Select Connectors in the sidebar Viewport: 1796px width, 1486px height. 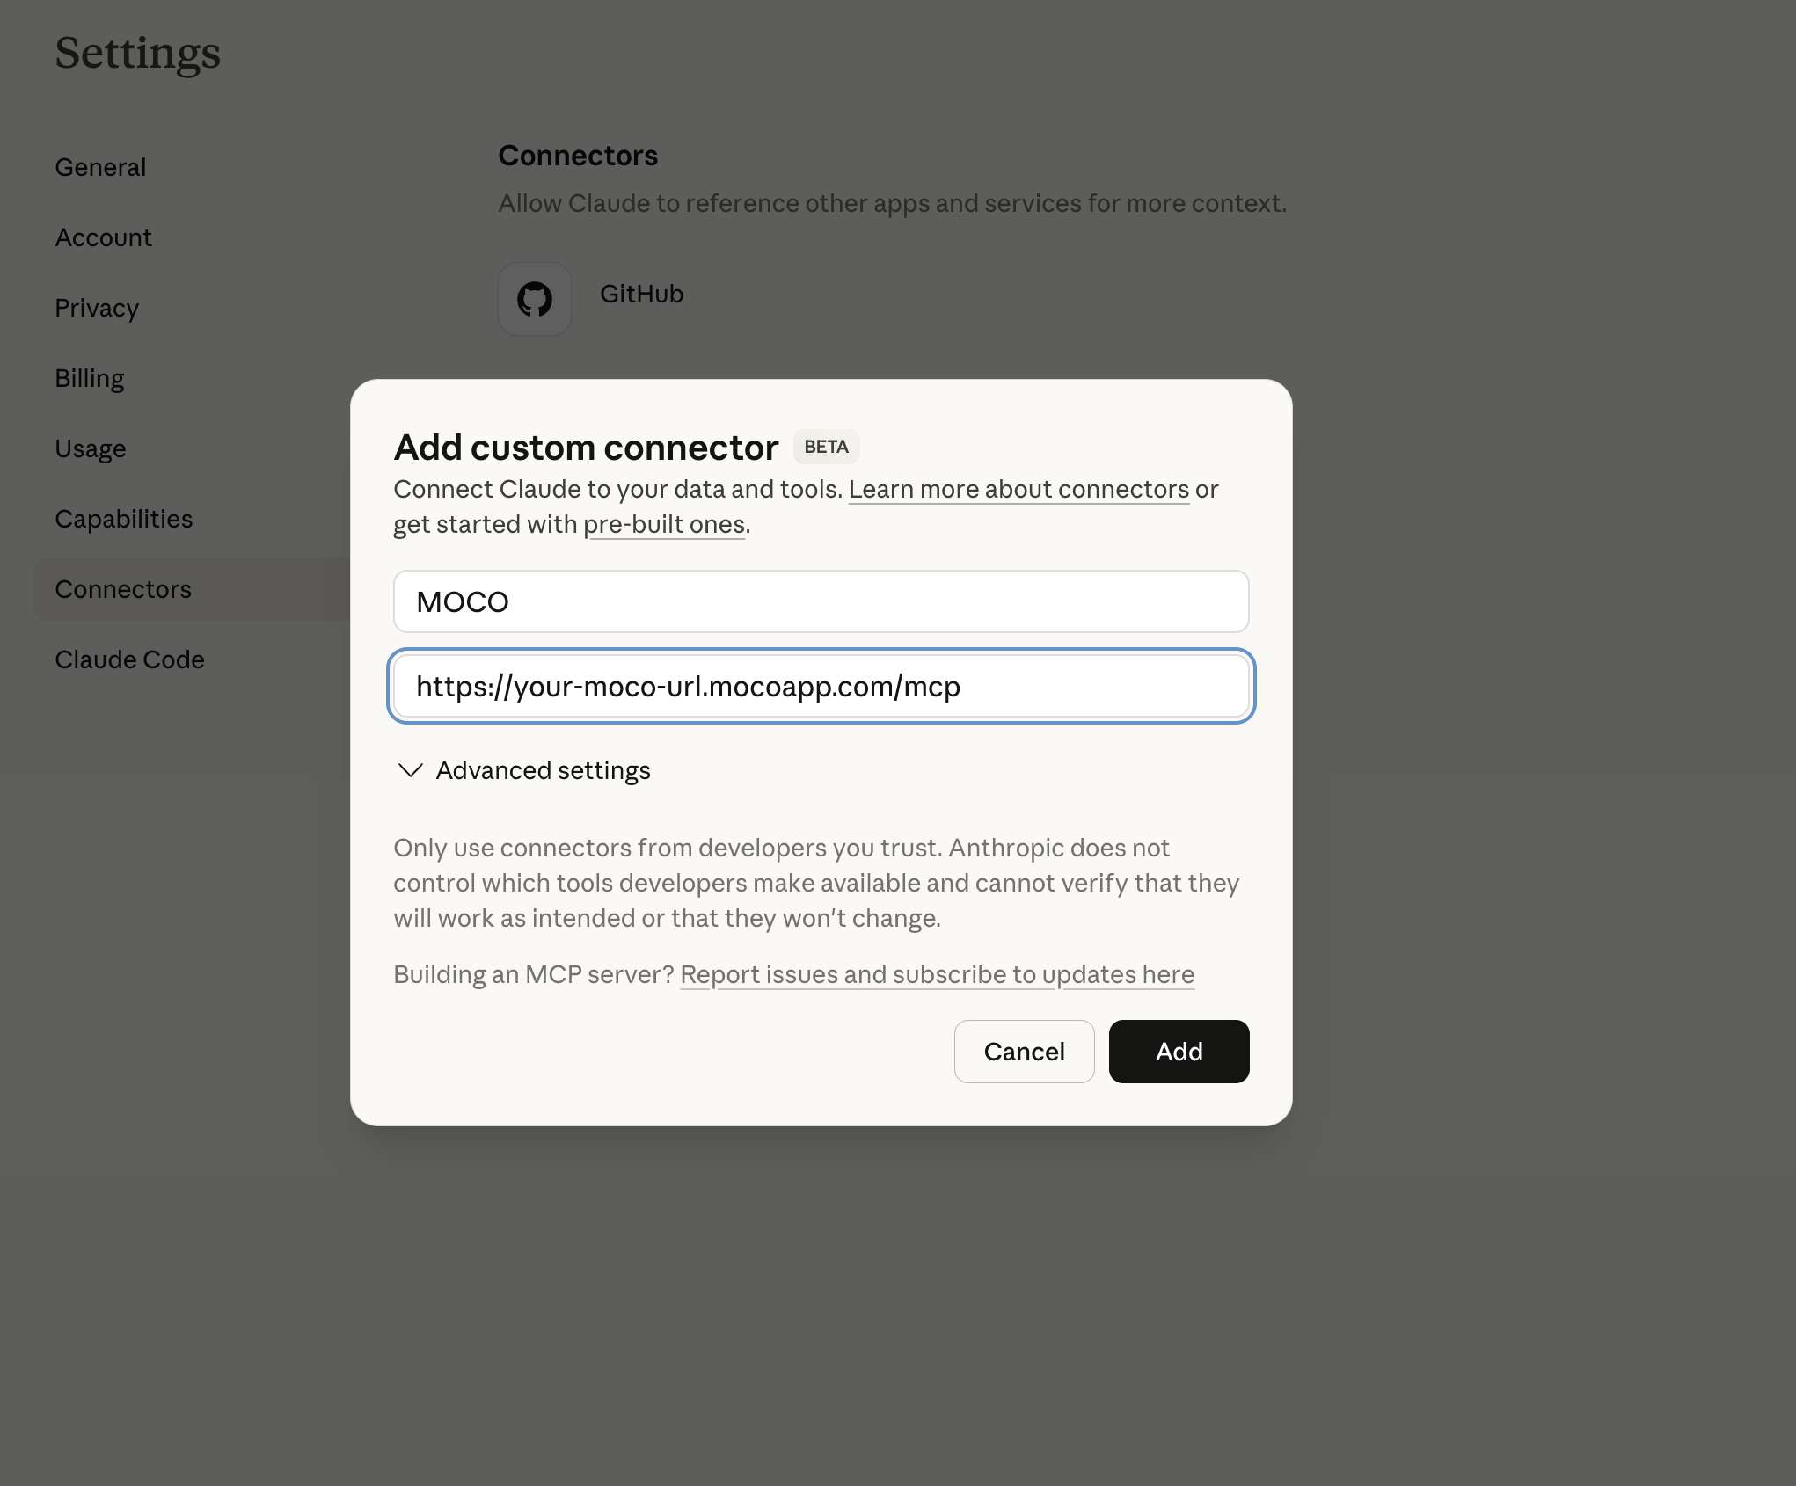[x=123, y=589]
